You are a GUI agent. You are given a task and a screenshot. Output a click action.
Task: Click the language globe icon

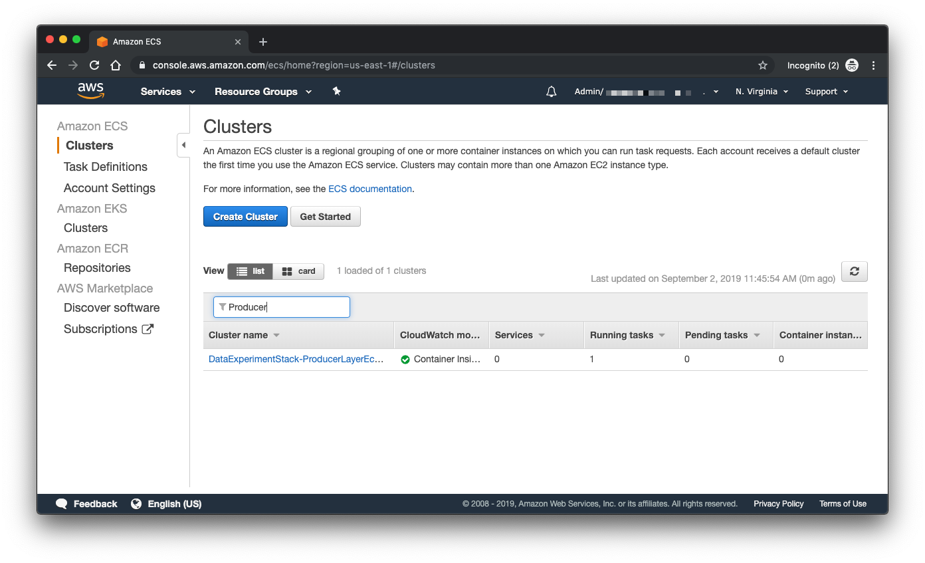[x=136, y=504]
